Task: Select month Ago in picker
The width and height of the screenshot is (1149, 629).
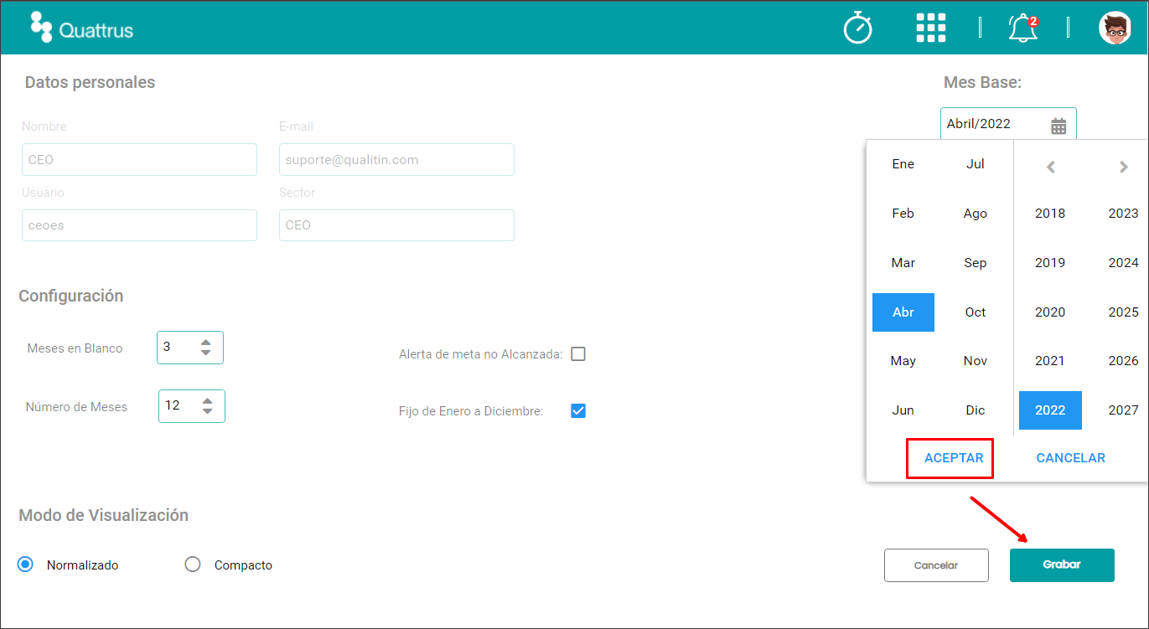Action: (x=976, y=214)
